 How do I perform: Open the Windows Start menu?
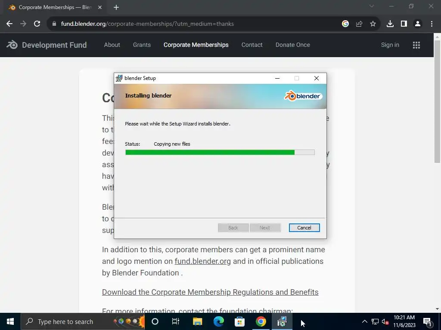tap(10, 321)
